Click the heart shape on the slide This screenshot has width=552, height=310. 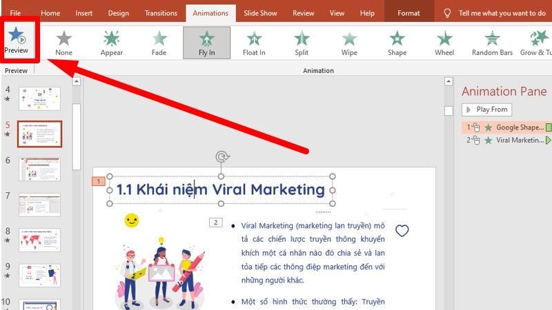tap(402, 231)
